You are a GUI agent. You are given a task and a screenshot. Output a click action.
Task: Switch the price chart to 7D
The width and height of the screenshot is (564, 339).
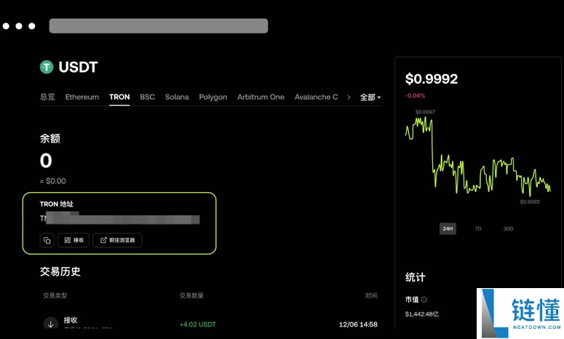tap(478, 228)
